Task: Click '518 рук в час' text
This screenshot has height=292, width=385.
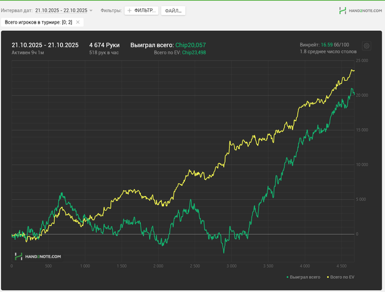Action: pos(104,53)
